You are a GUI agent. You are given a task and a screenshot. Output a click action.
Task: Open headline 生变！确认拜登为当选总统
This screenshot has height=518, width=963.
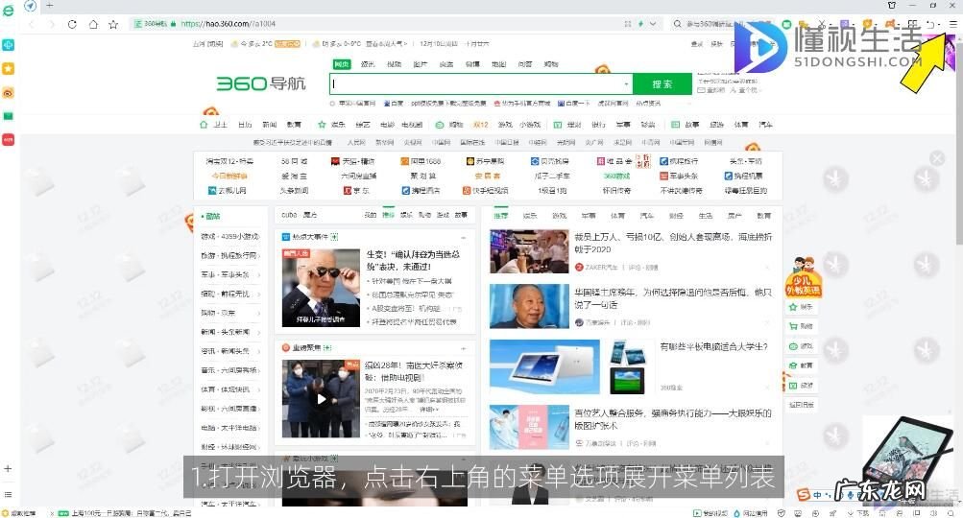(413, 260)
